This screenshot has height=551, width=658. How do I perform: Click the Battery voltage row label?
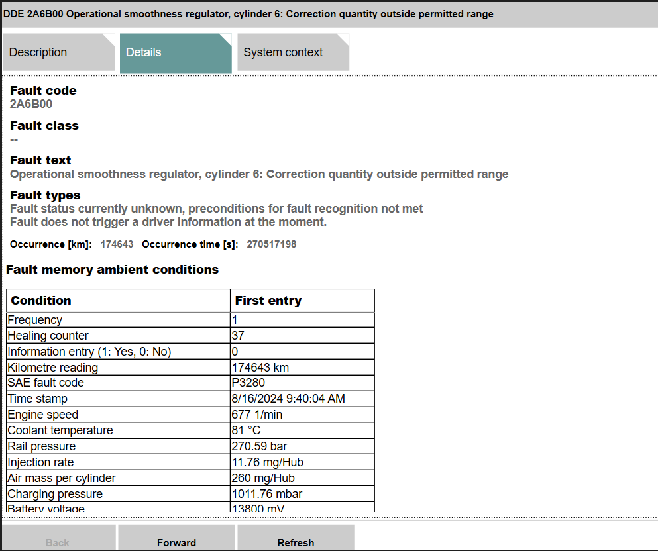pos(46,508)
